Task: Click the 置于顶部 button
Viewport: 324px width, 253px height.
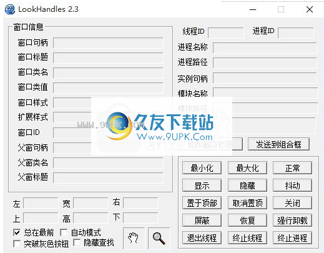Action: point(202,203)
